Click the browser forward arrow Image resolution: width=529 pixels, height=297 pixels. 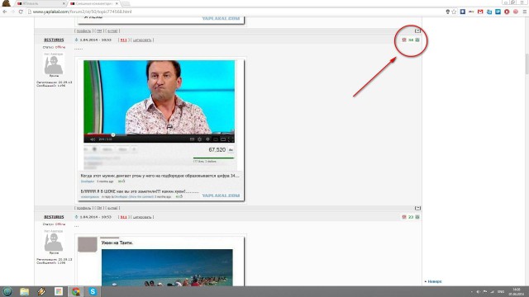coord(13,12)
